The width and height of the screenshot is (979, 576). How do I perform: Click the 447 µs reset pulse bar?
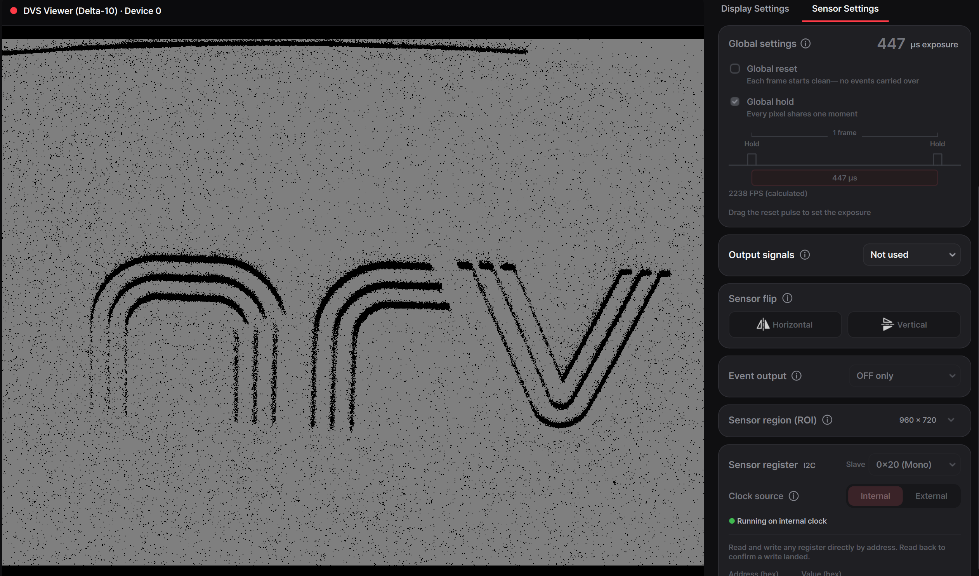pyautogui.click(x=844, y=178)
